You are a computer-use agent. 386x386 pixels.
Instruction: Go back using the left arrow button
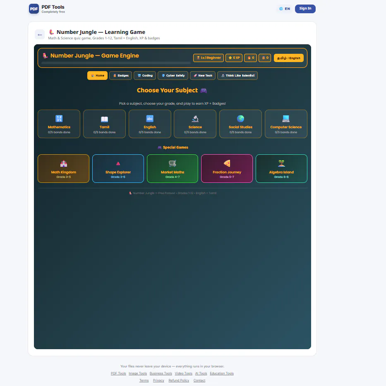40,34
